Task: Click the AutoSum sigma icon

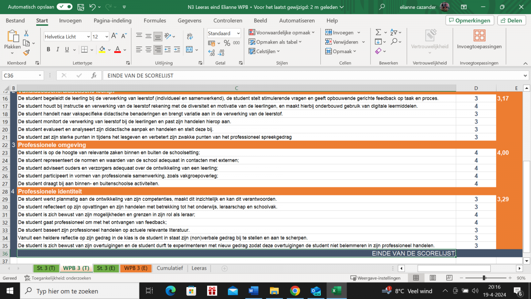Action: 378,32
